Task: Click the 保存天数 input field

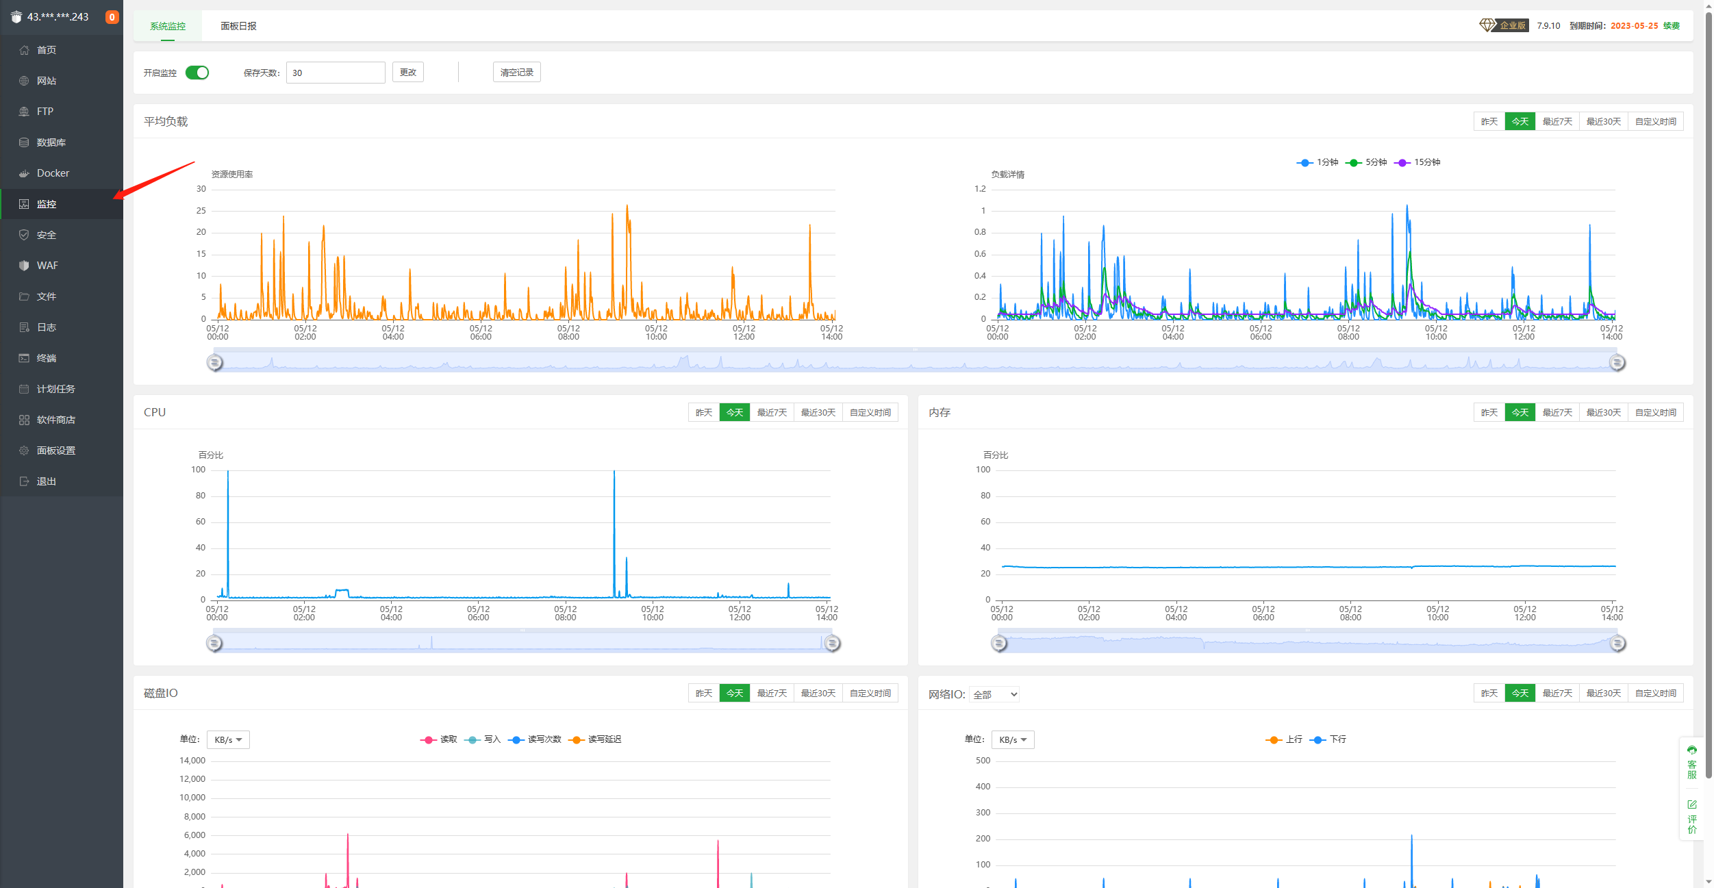Action: (336, 73)
